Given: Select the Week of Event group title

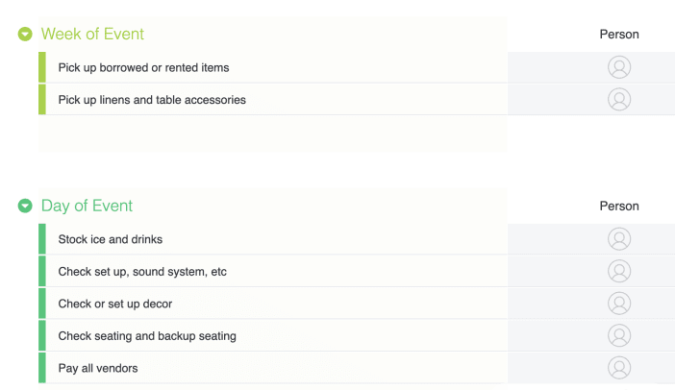Looking at the screenshot, I should pos(92,34).
